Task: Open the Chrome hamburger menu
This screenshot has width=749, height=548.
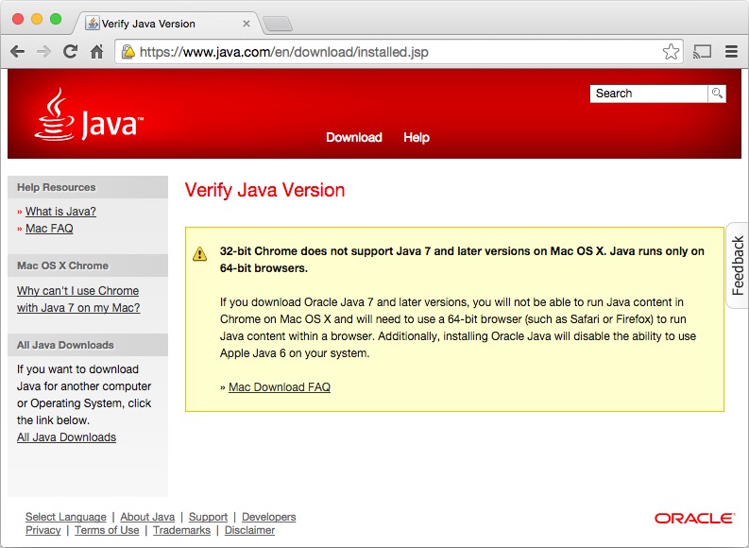Action: click(731, 52)
